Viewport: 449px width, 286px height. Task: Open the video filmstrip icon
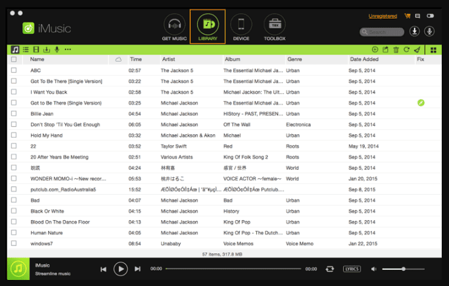tap(36, 50)
